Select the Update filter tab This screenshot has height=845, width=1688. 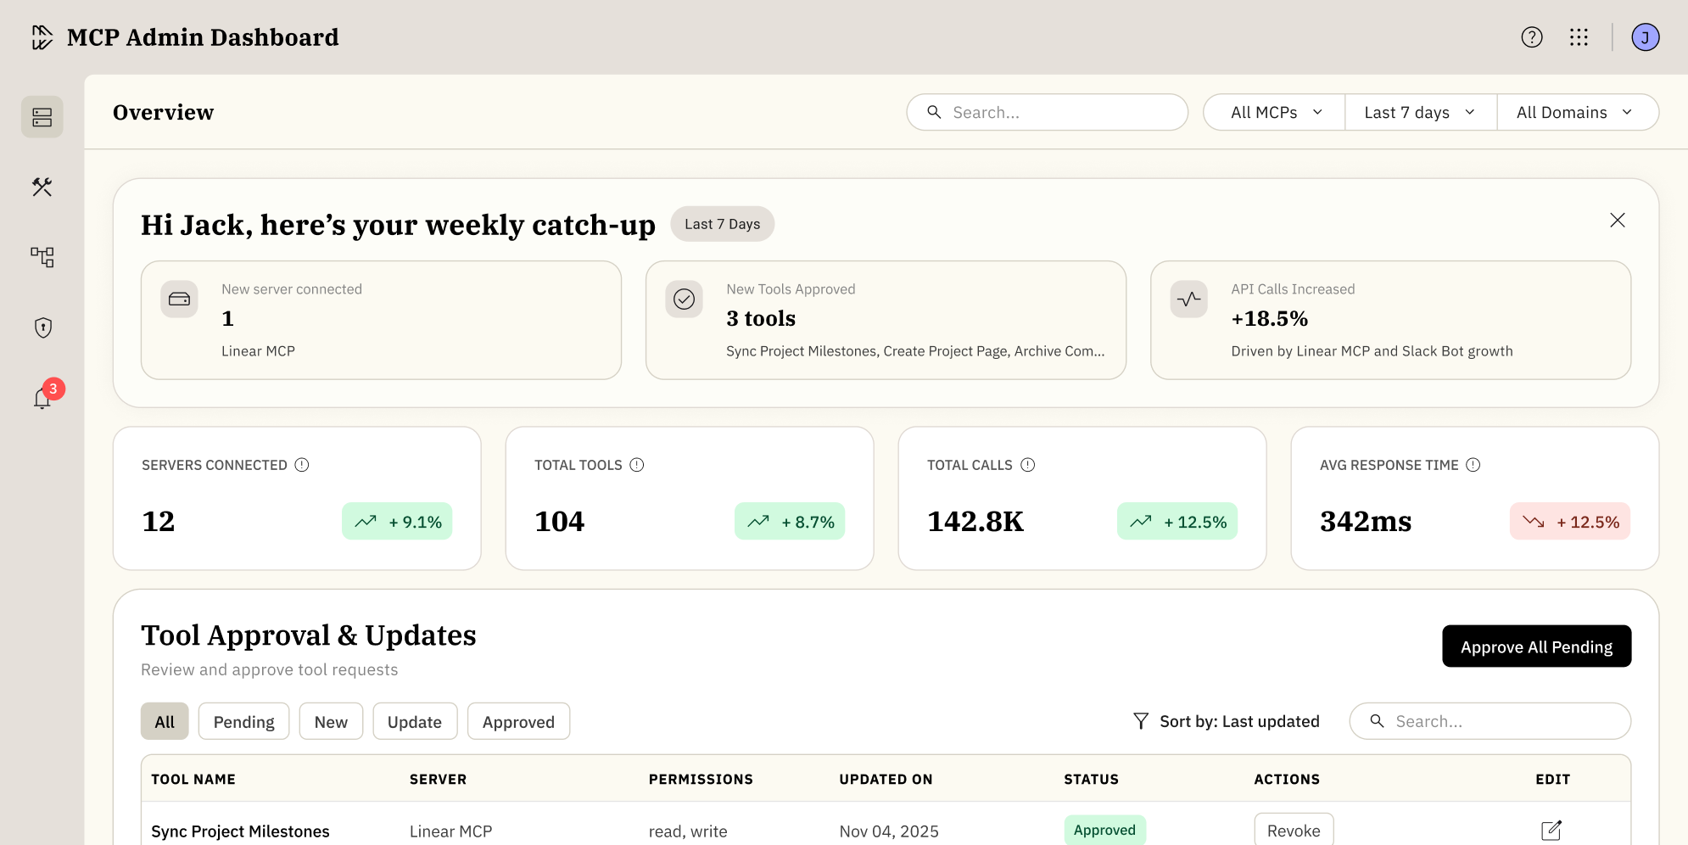pyautogui.click(x=414, y=722)
